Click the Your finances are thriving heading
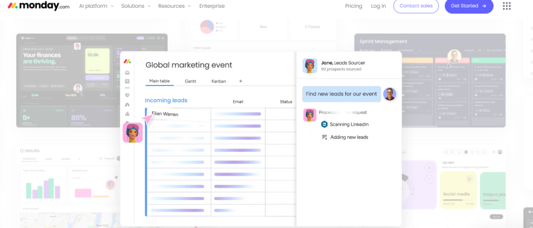This screenshot has height=228, width=533. pos(42,58)
